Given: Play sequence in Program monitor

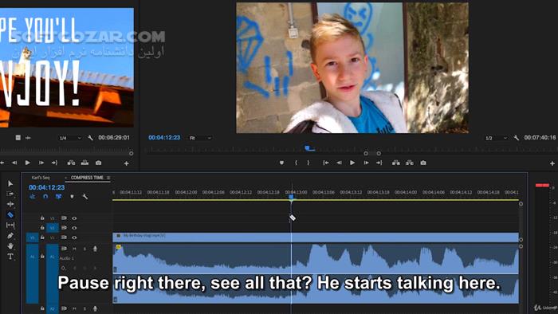Looking at the screenshot, I should coord(352,163).
